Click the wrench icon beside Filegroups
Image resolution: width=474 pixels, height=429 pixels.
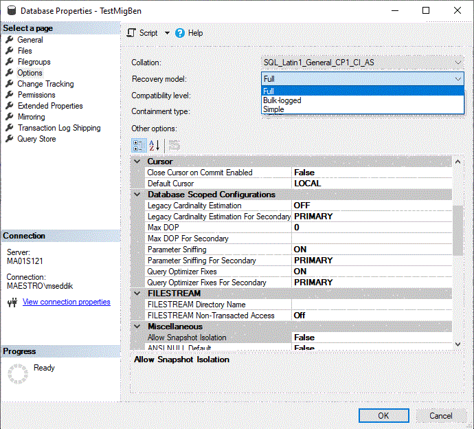pos(10,62)
